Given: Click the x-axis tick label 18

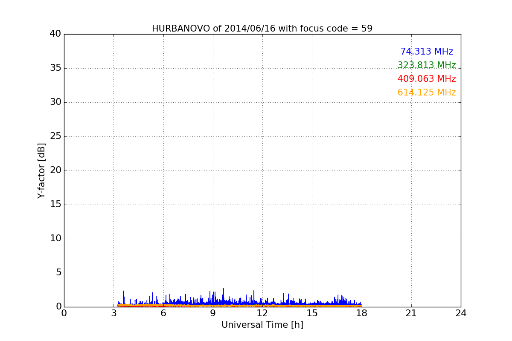Looking at the screenshot, I should (362, 313).
